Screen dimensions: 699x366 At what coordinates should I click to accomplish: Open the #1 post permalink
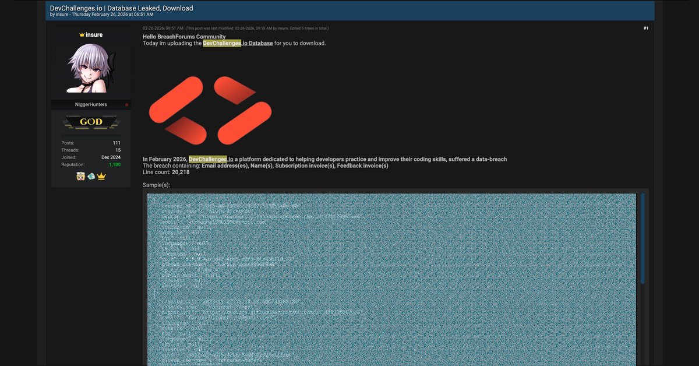[x=645, y=28]
